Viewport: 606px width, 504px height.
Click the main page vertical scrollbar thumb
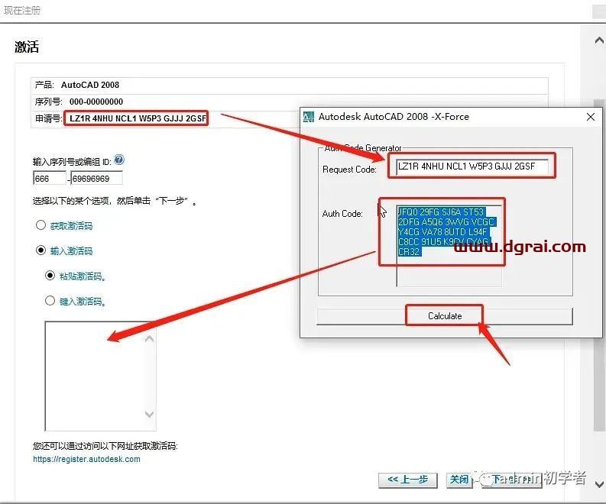click(x=599, y=264)
